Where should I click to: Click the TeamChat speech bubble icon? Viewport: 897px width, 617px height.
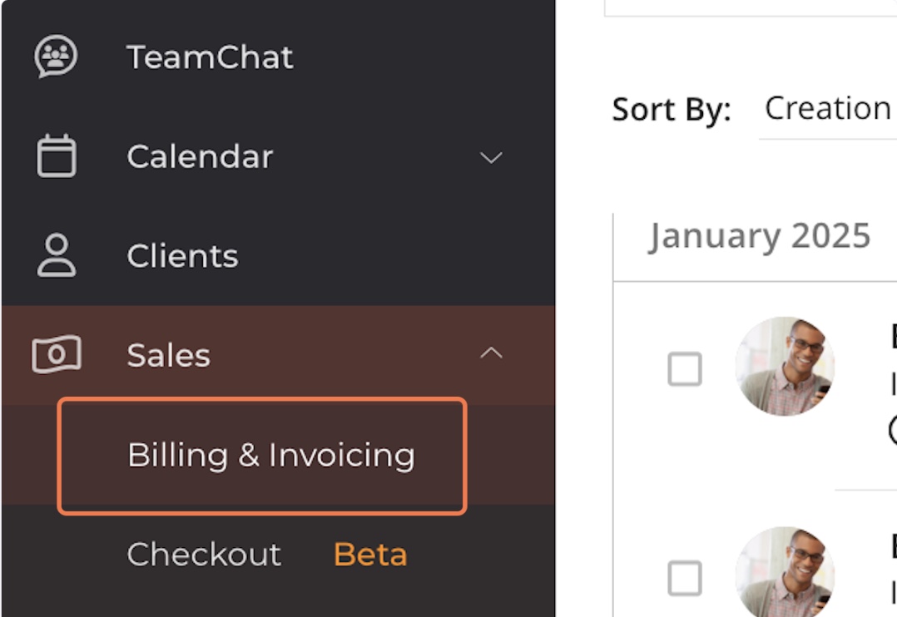tap(56, 57)
